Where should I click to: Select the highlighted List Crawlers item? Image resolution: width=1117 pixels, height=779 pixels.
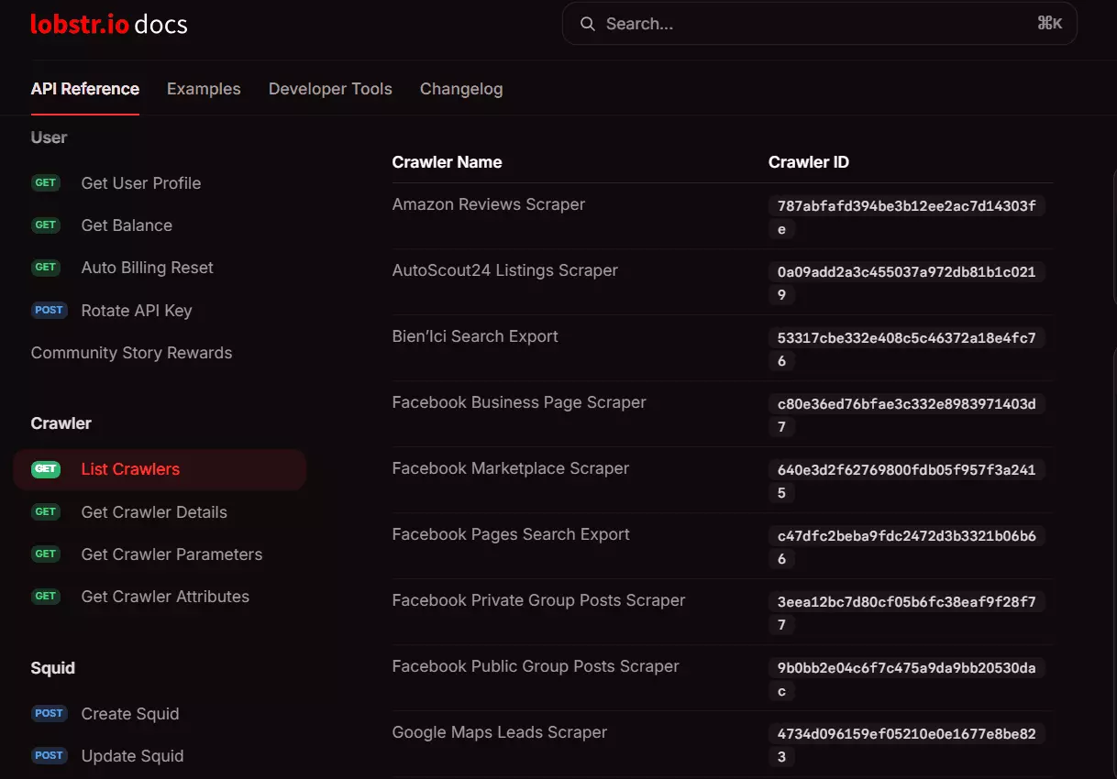click(x=160, y=469)
